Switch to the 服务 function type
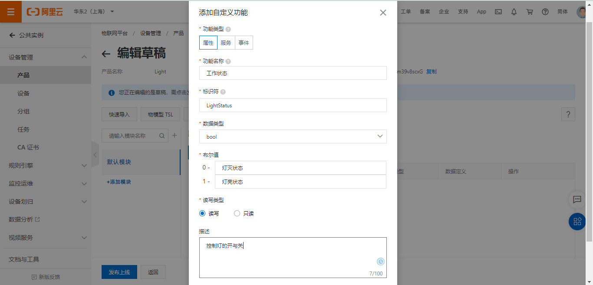This screenshot has height=285, width=593. [226, 42]
